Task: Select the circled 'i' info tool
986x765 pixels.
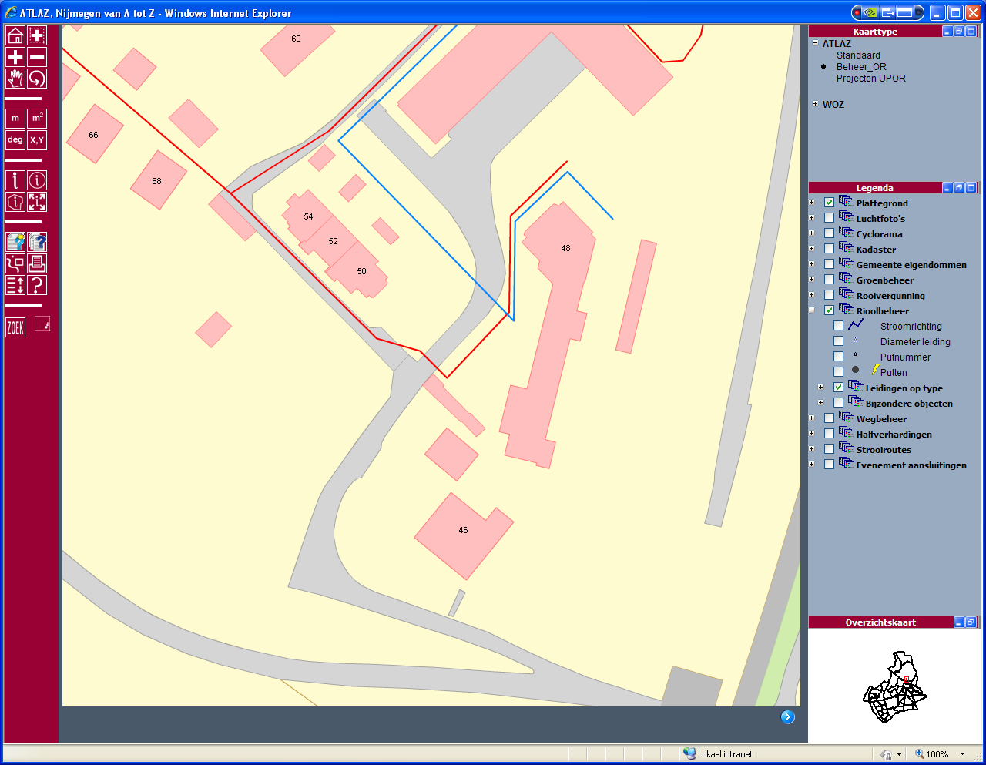Action: pos(37,180)
